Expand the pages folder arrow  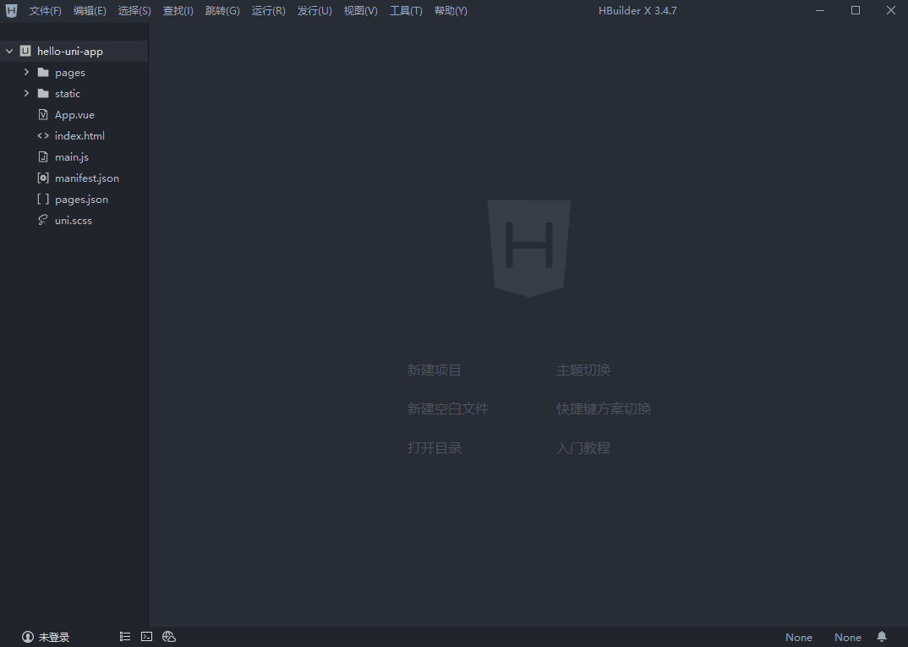[26, 72]
